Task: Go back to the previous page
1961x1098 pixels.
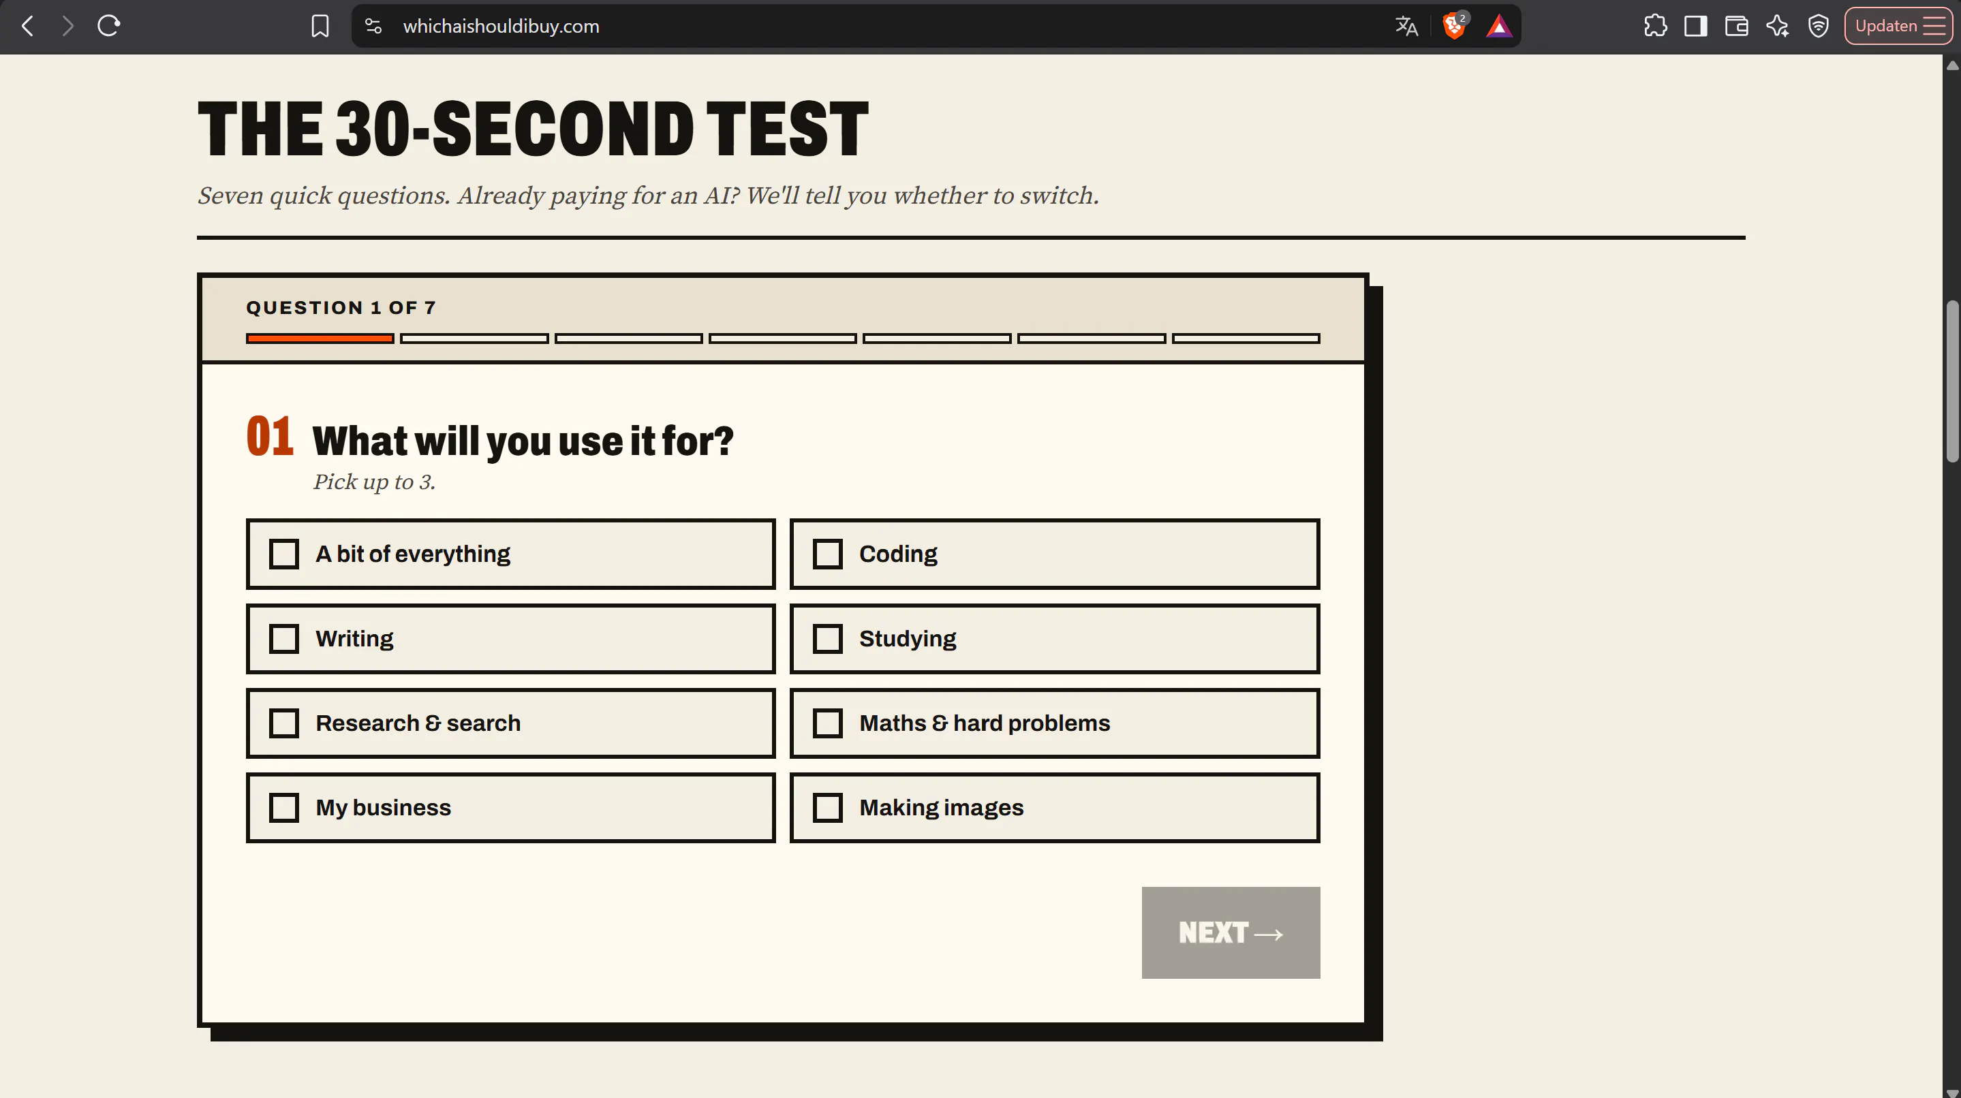Action: point(28,26)
